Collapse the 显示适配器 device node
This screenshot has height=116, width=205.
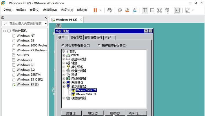point(64,86)
